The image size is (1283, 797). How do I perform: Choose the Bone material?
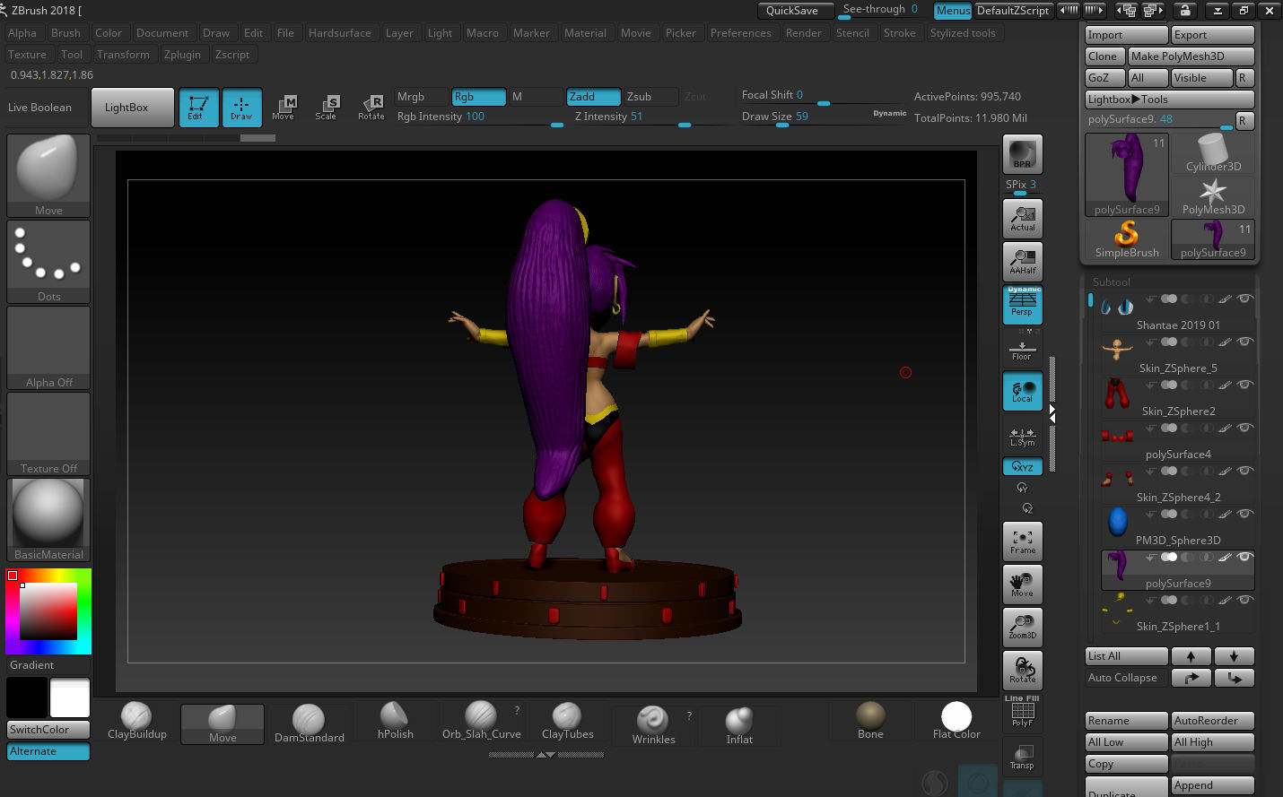coord(870,722)
